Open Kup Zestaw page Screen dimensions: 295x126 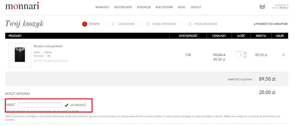pos(164,7)
